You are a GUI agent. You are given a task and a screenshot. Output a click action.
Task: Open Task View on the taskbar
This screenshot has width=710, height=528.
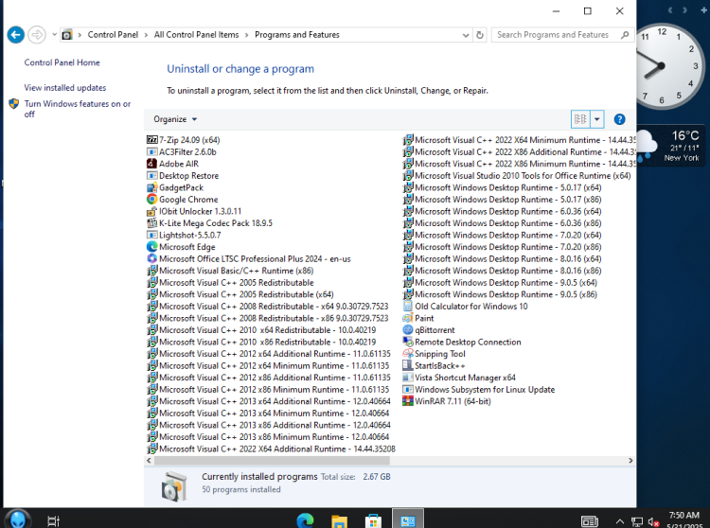tap(53, 521)
